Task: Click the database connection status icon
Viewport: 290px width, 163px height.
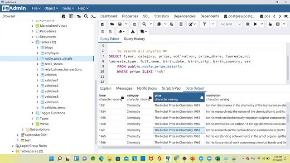Action: click(x=102, y=24)
